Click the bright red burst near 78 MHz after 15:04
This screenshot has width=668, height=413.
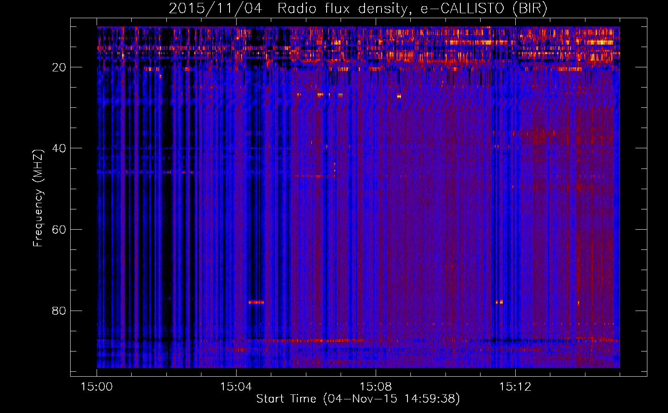(x=256, y=302)
